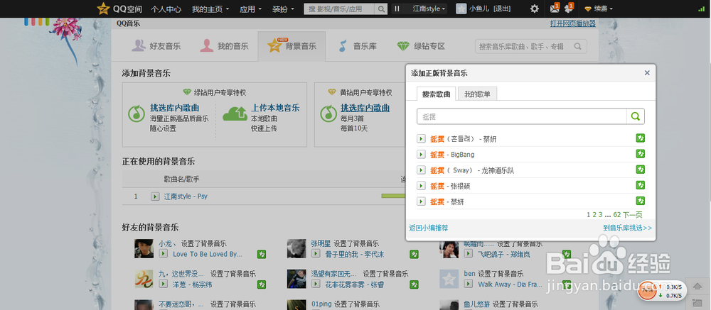Add 摇摆 - 张根硕 as background music
The image size is (711, 310).
pyautogui.click(x=641, y=185)
